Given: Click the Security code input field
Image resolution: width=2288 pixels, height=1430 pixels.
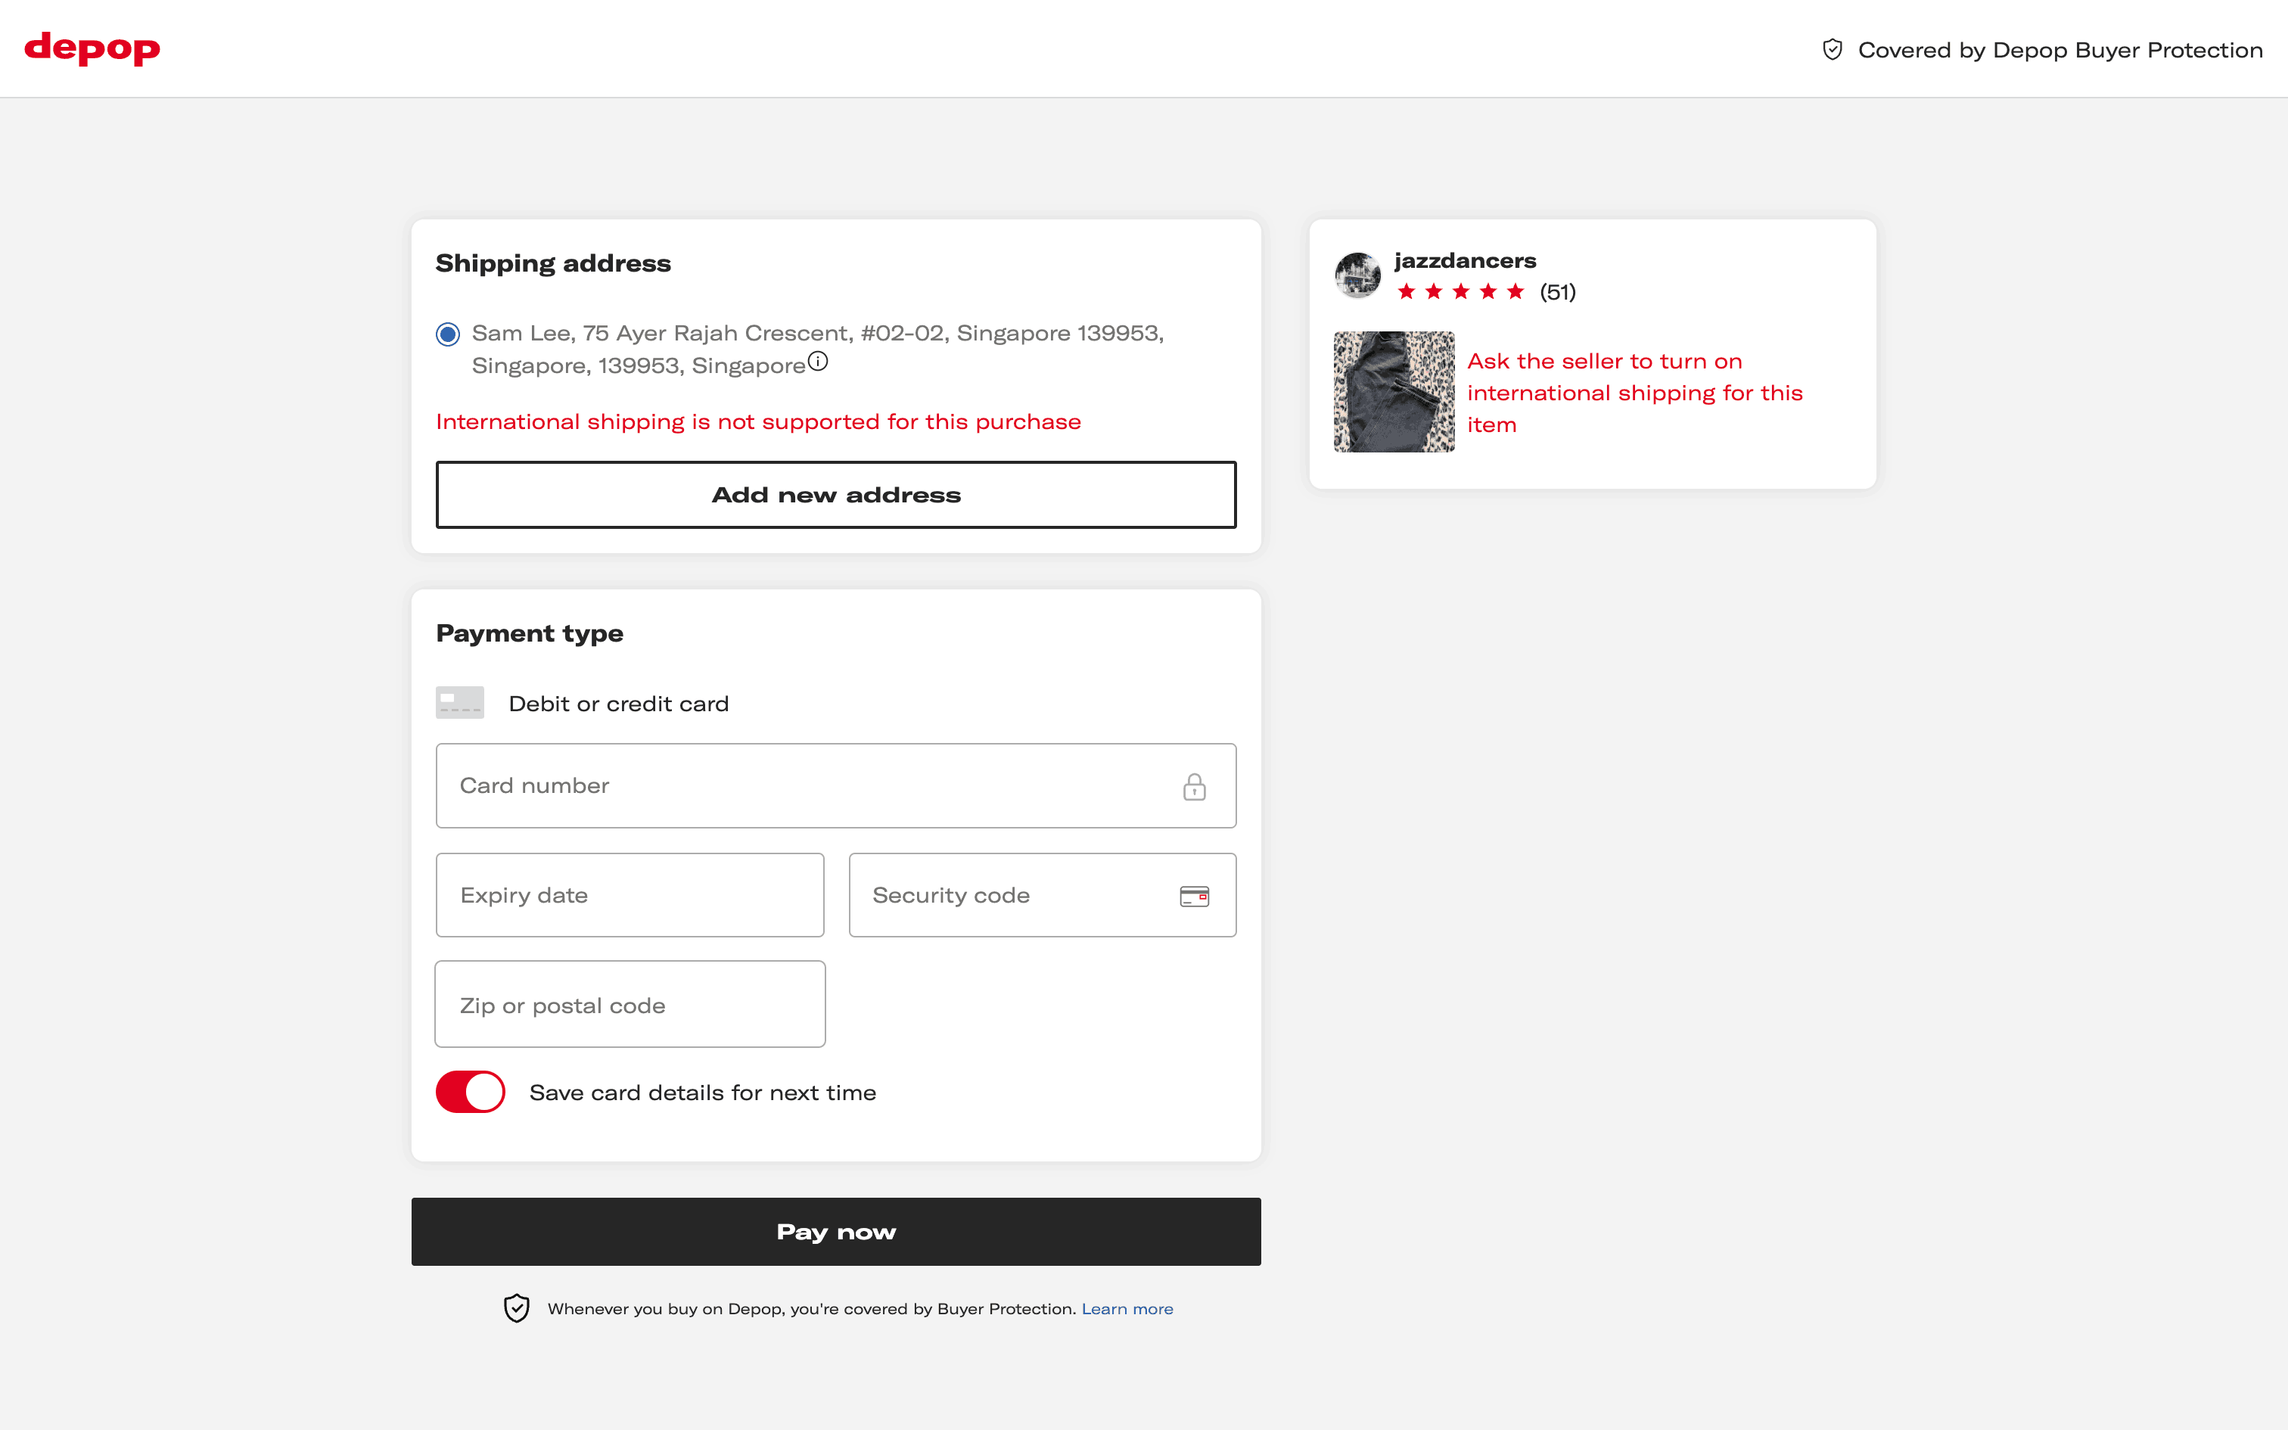Looking at the screenshot, I should tap(1012, 896).
